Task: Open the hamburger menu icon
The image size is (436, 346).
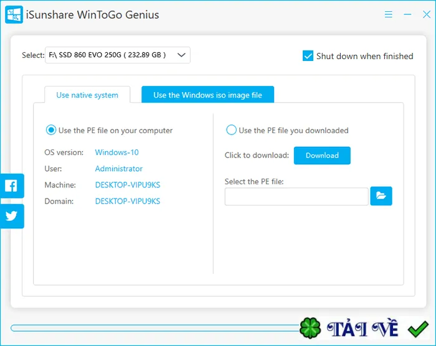Action: click(x=389, y=14)
